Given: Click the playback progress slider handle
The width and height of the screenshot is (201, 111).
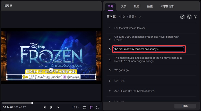Looking at the screenshot, I should click(32, 103).
